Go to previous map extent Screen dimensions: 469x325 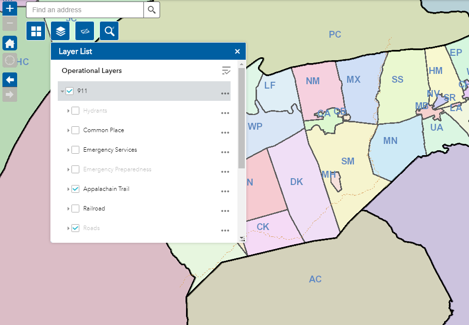(x=10, y=80)
